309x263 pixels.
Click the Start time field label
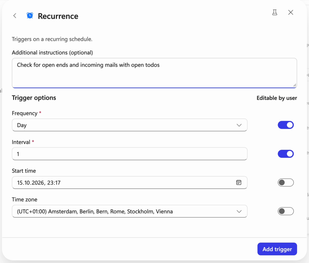pyautogui.click(x=24, y=171)
